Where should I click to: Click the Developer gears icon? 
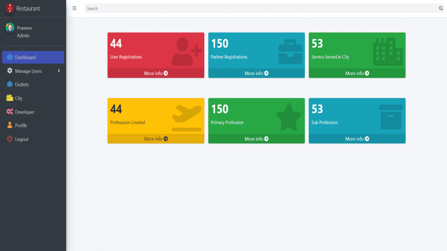click(x=10, y=112)
